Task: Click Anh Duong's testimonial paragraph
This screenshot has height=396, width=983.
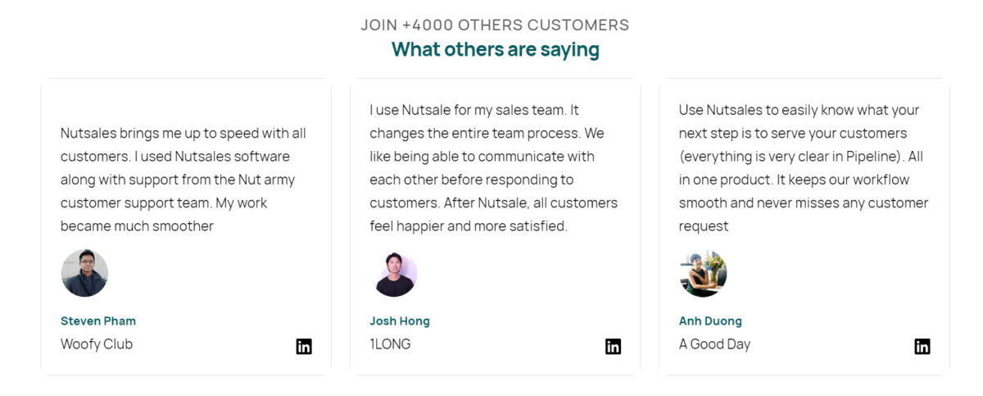Action: point(803,168)
